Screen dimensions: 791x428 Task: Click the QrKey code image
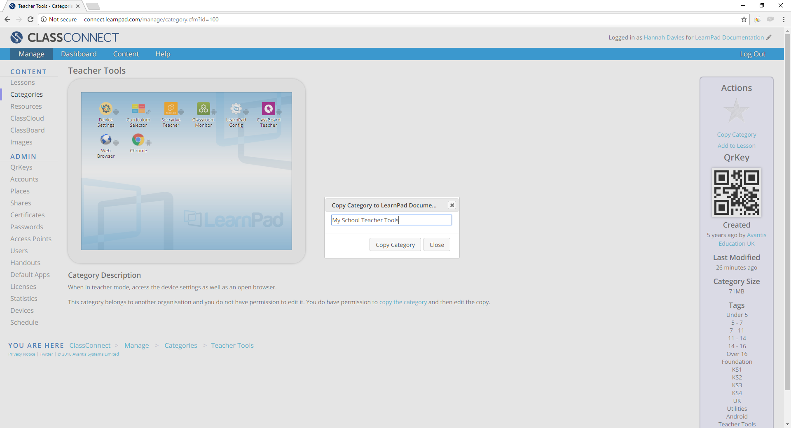coord(737,193)
